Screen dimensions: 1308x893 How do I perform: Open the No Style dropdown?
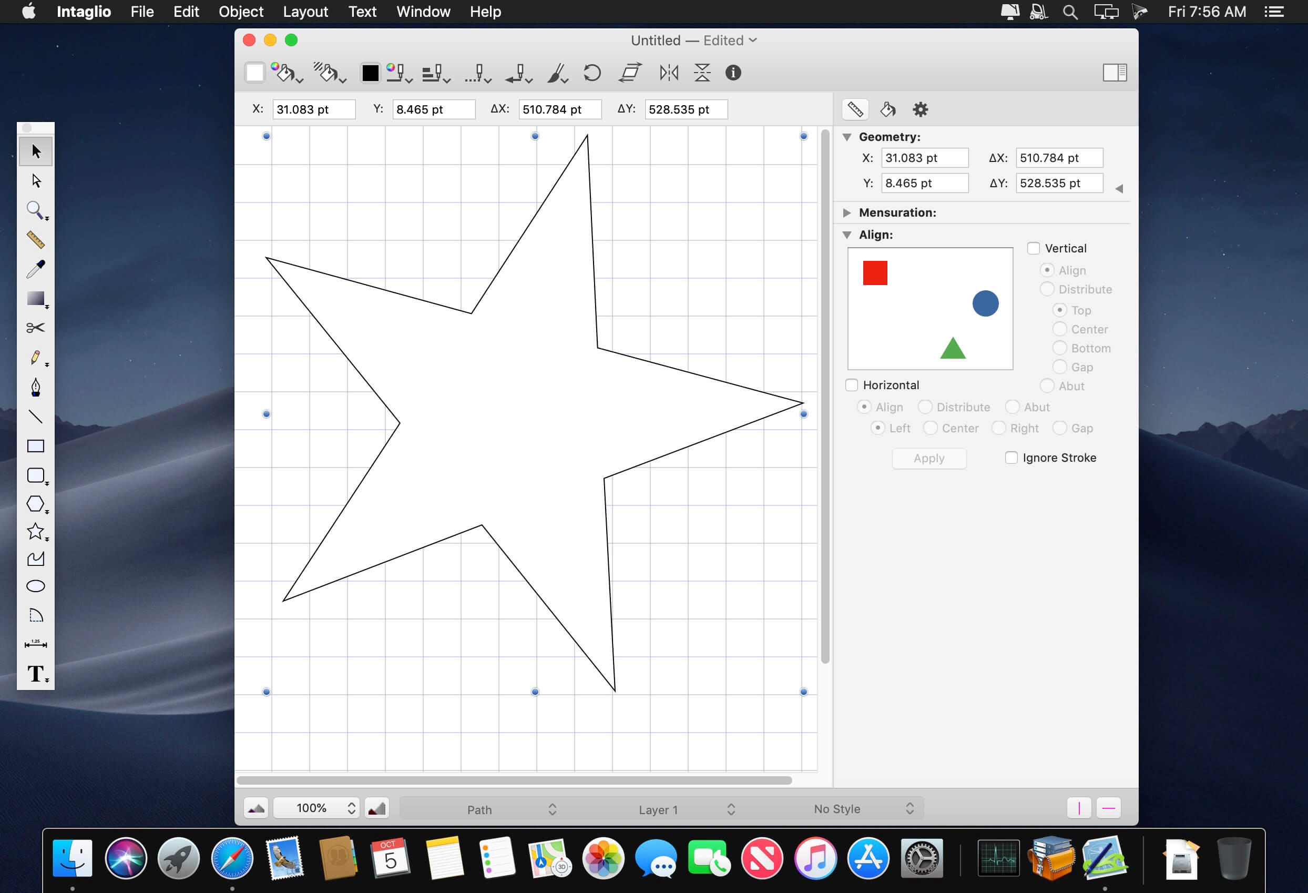(839, 809)
